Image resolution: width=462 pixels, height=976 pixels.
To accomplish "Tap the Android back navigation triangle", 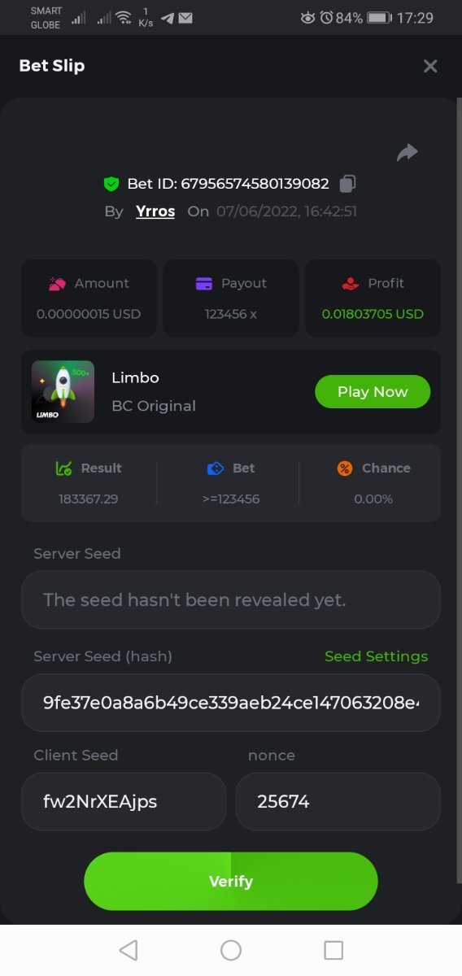I will click(x=128, y=950).
